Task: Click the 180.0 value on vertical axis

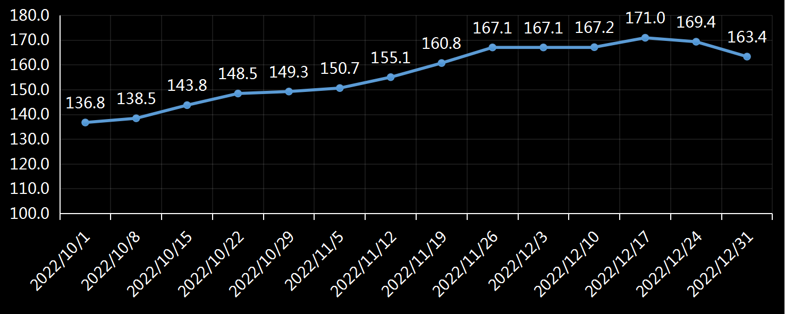Action: tap(30, 15)
